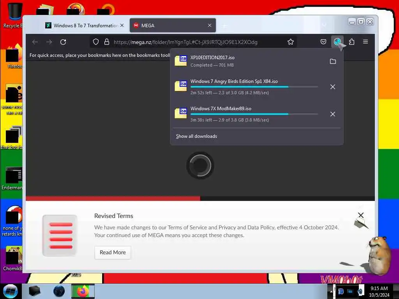The image size is (399, 299).
Task: Click the XP10EDITION2017.iso file name
Action: click(x=212, y=58)
